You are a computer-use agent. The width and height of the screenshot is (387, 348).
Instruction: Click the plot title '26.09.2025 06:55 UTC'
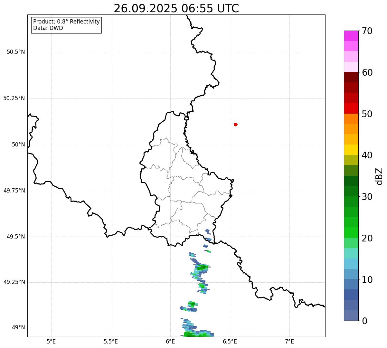point(176,8)
